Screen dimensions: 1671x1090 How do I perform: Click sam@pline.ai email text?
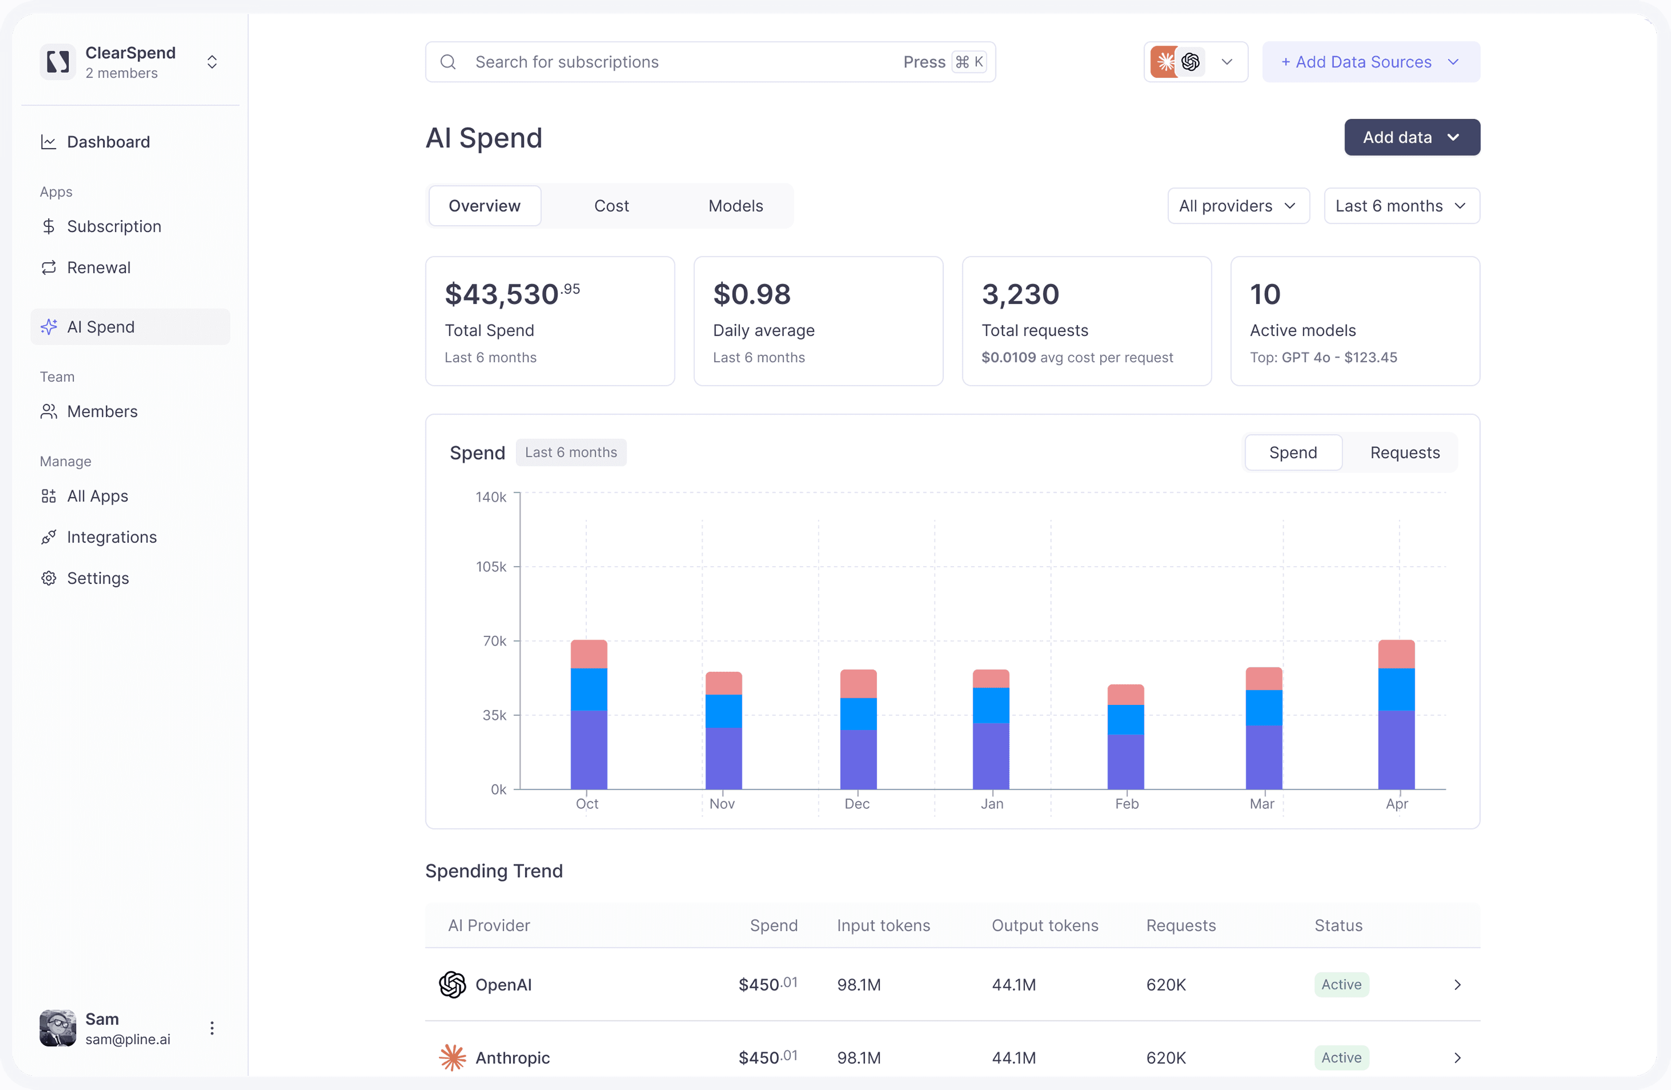pyautogui.click(x=128, y=1039)
